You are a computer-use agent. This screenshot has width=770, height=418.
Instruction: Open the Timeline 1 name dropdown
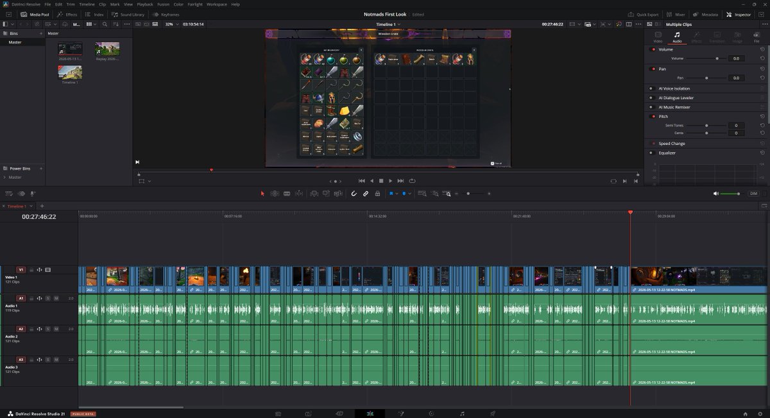click(388, 24)
